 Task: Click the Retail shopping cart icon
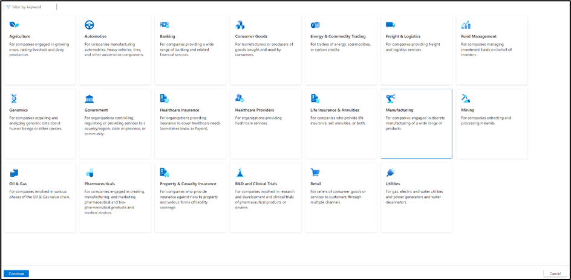coord(315,172)
